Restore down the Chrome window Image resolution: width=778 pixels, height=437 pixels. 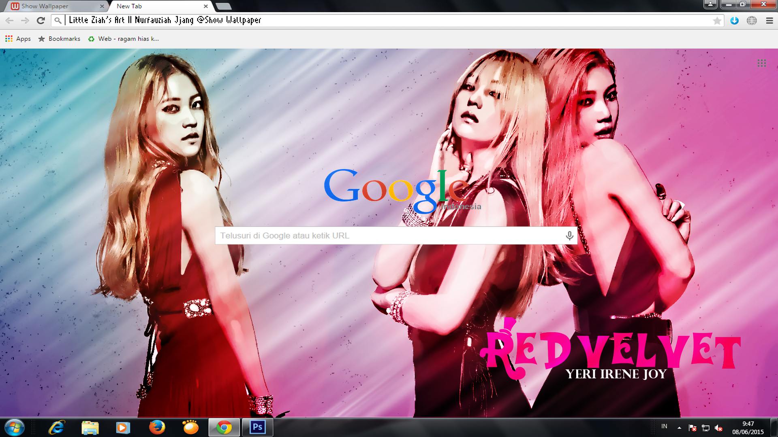click(742, 4)
